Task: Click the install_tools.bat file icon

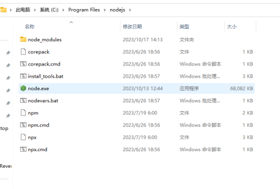Action: pyautogui.click(x=23, y=76)
